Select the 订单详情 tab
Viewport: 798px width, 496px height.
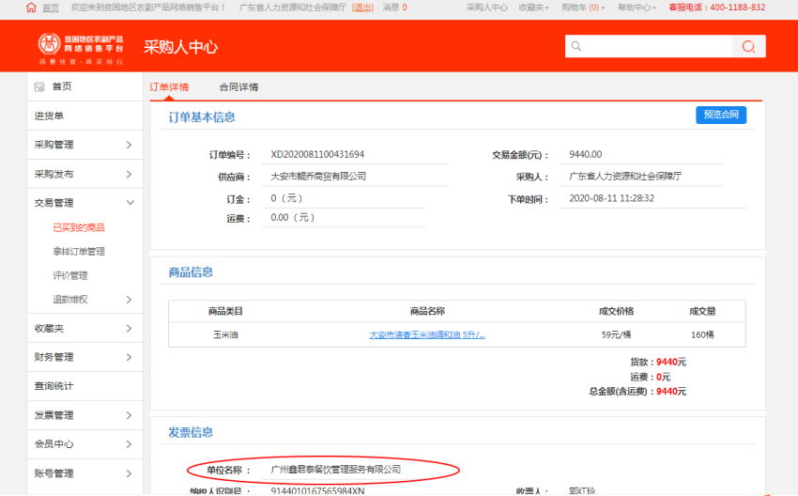coord(169,87)
